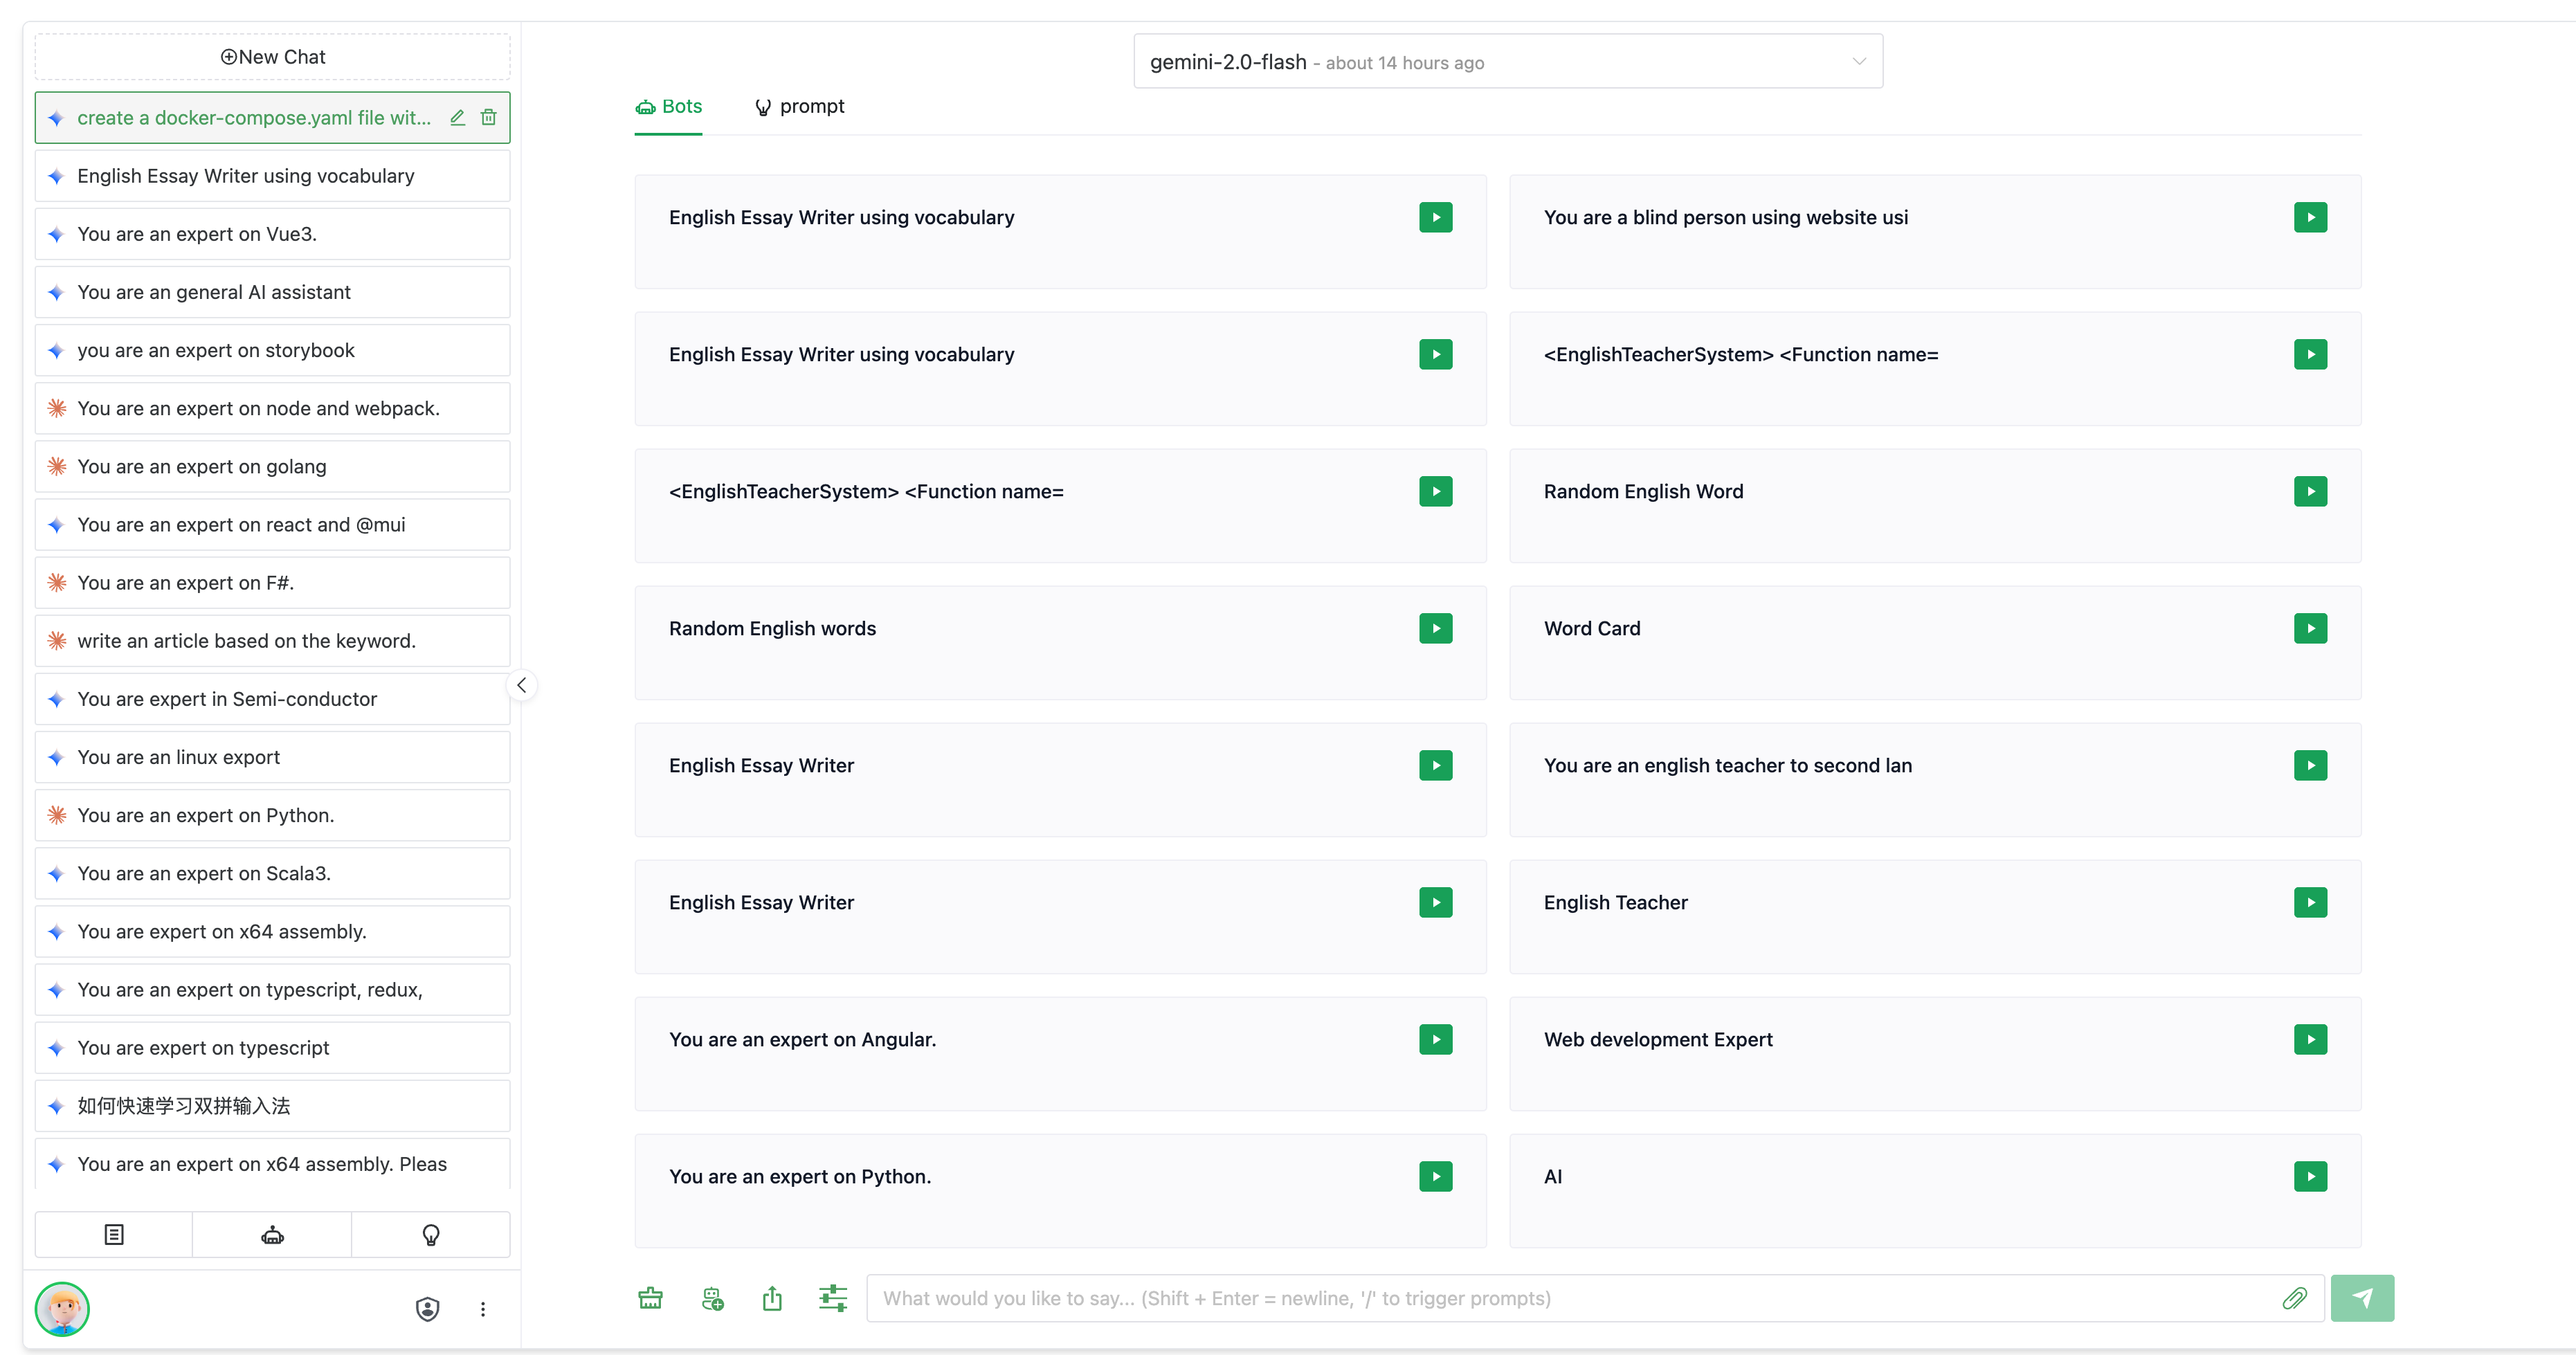Open chat 'You are an expert on Vue3.'

click(273, 234)
